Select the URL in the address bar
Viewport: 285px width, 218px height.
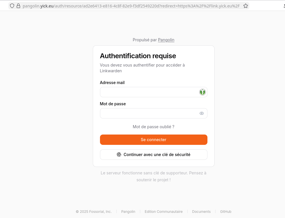click(131, 6)
